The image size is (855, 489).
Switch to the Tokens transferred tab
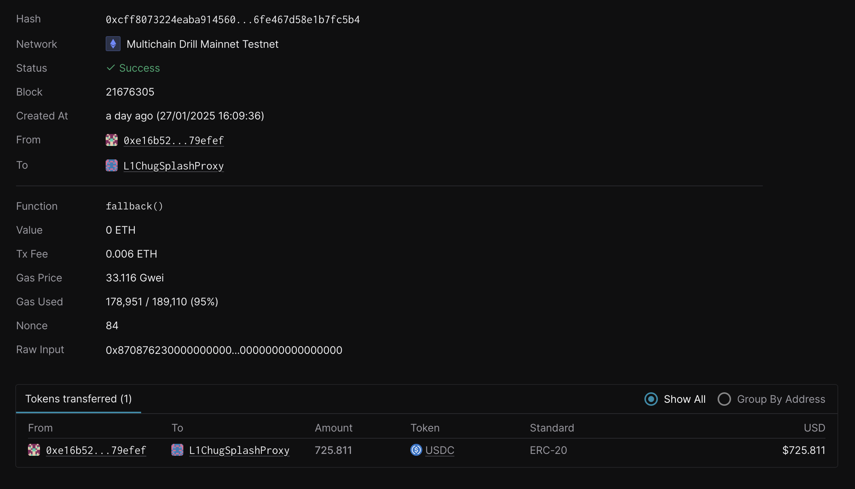[78, 399]
